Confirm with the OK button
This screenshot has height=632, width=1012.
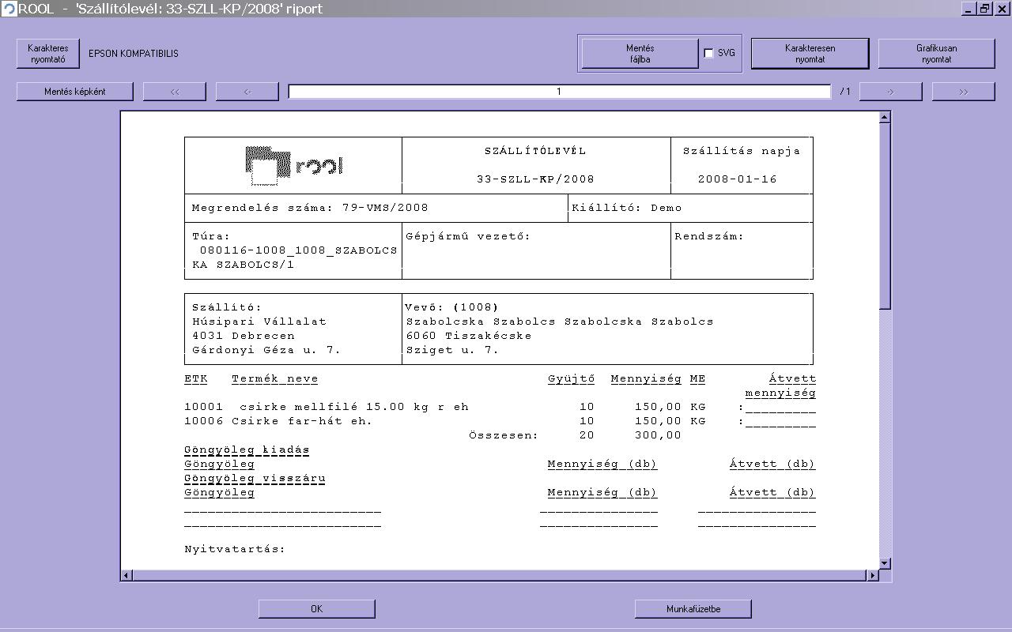point(316,608)
